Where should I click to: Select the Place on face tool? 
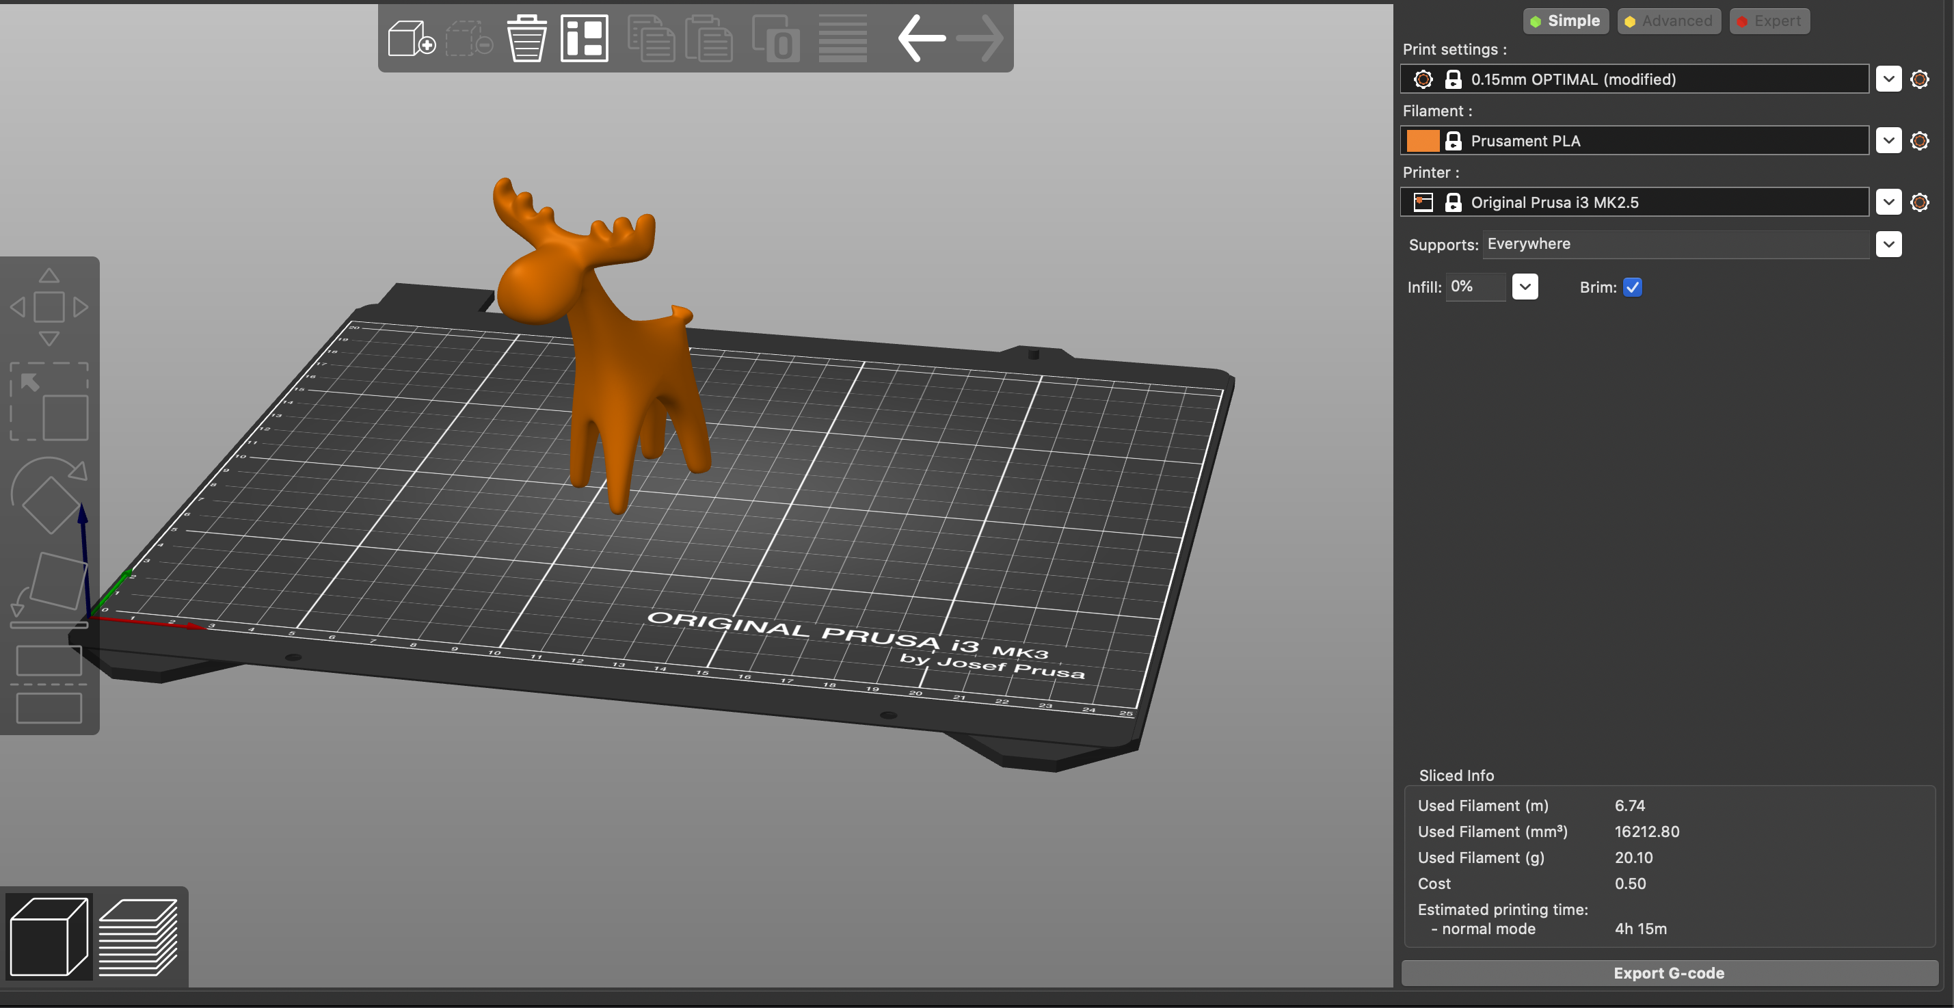(49, 588)
